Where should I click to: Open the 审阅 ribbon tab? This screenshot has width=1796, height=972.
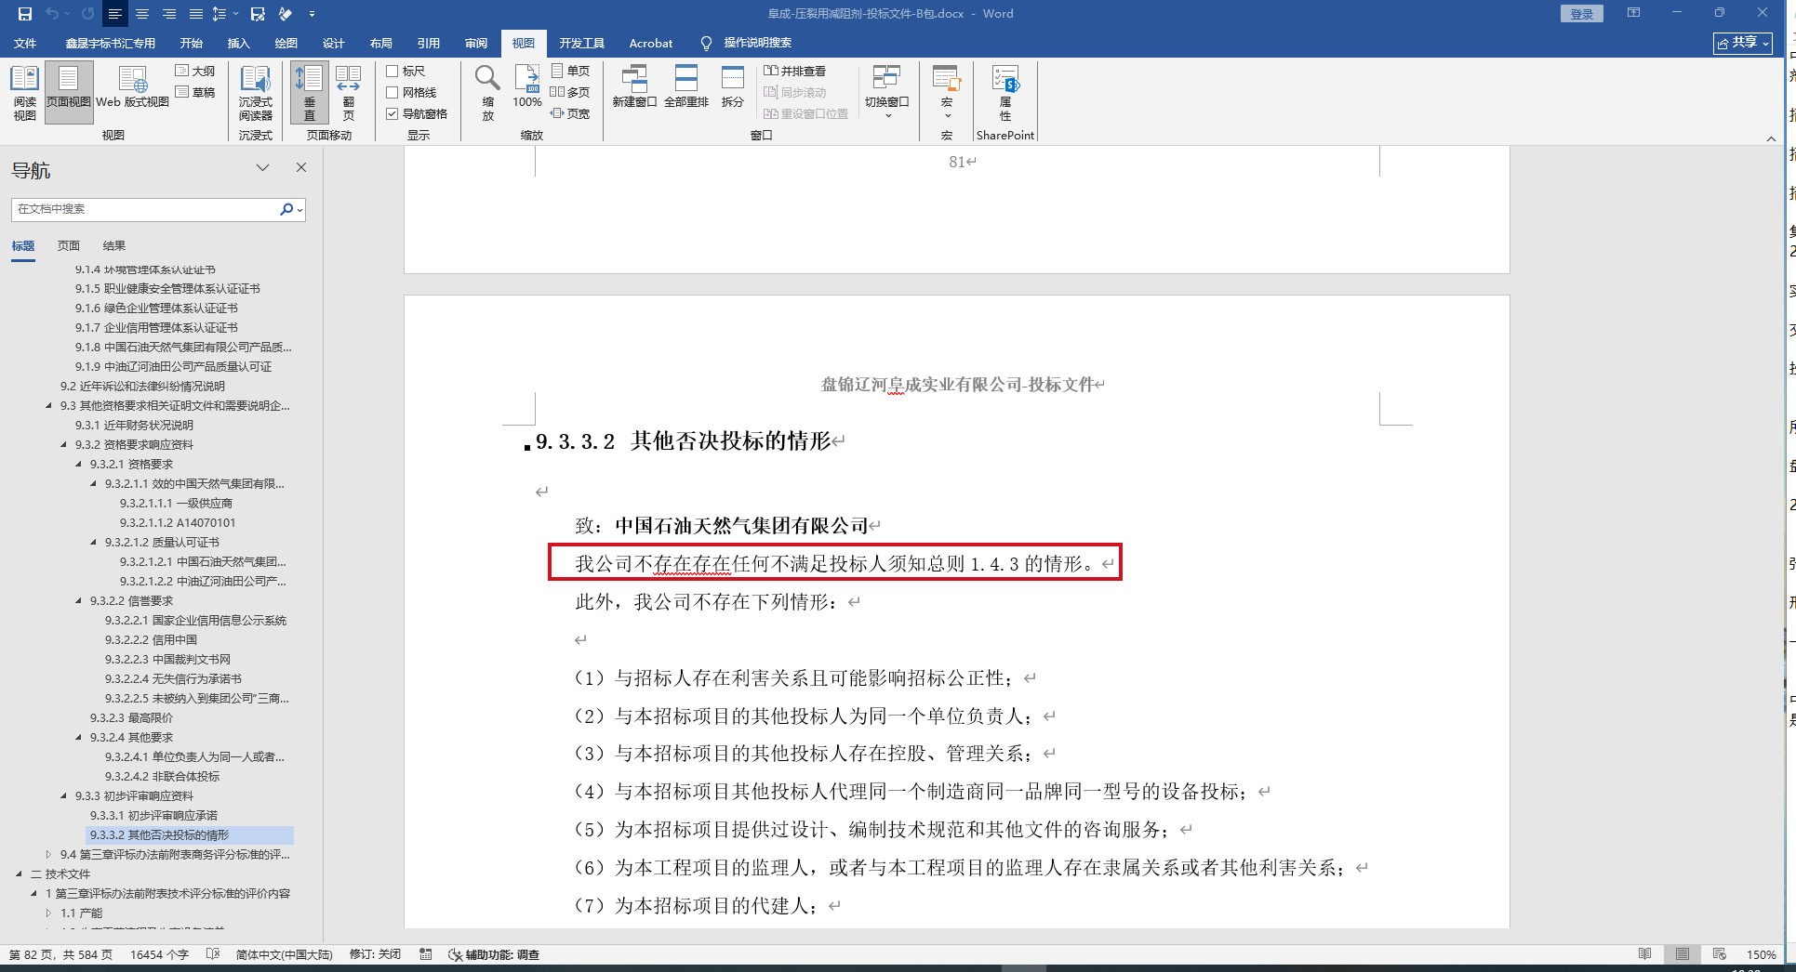[x=476, y=43]
